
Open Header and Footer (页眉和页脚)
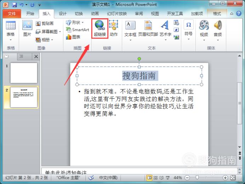(x=148, y=28)
